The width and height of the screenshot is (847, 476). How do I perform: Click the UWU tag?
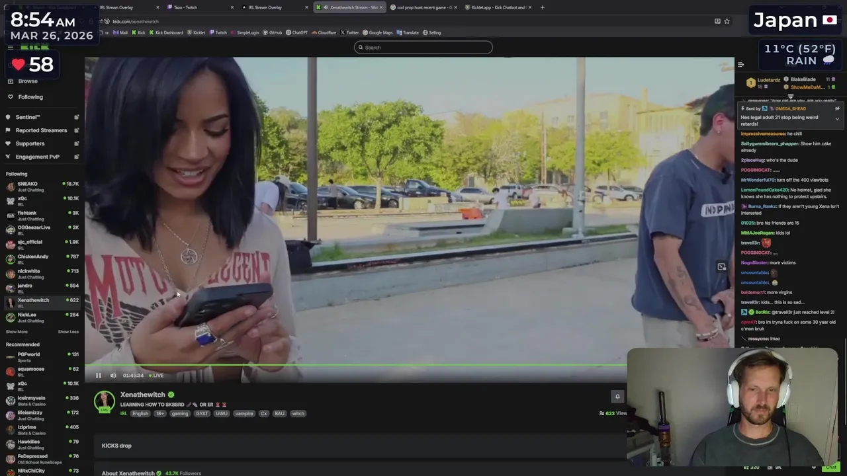pyautogui.click(x=222, y=414)
